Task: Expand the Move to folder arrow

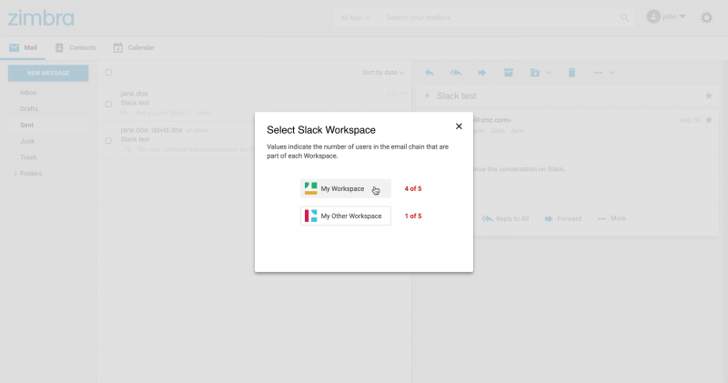Action: [549, 73]
